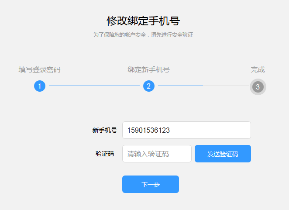Select step 3 gray circle indicator

click(x=258, y=87)
